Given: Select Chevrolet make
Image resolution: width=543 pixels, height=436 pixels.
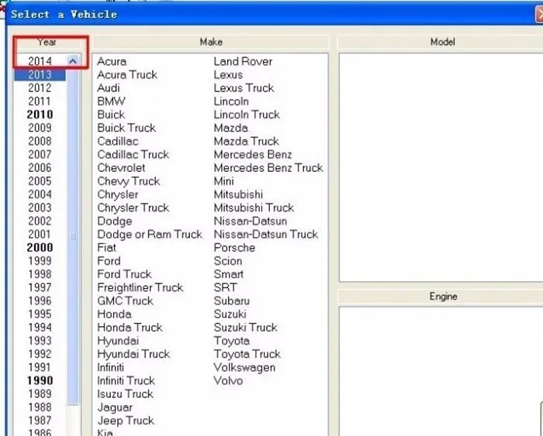Looking at the screenshot, I should click(121, 168).
